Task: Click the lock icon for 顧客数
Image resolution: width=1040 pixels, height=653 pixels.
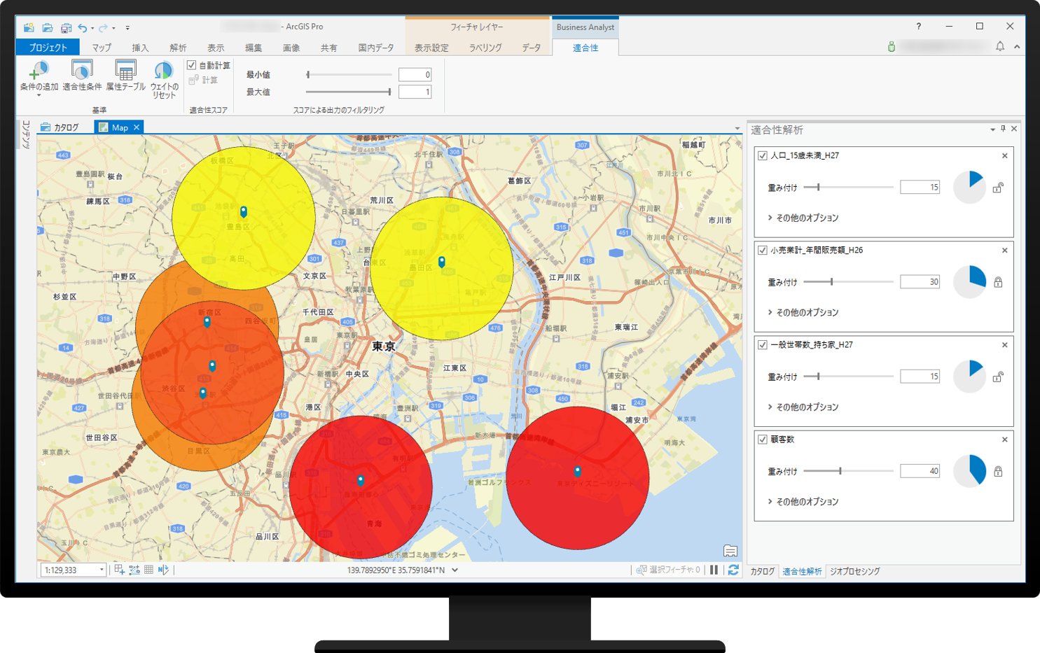Action: pyautogui.click(x=998, y=471)
